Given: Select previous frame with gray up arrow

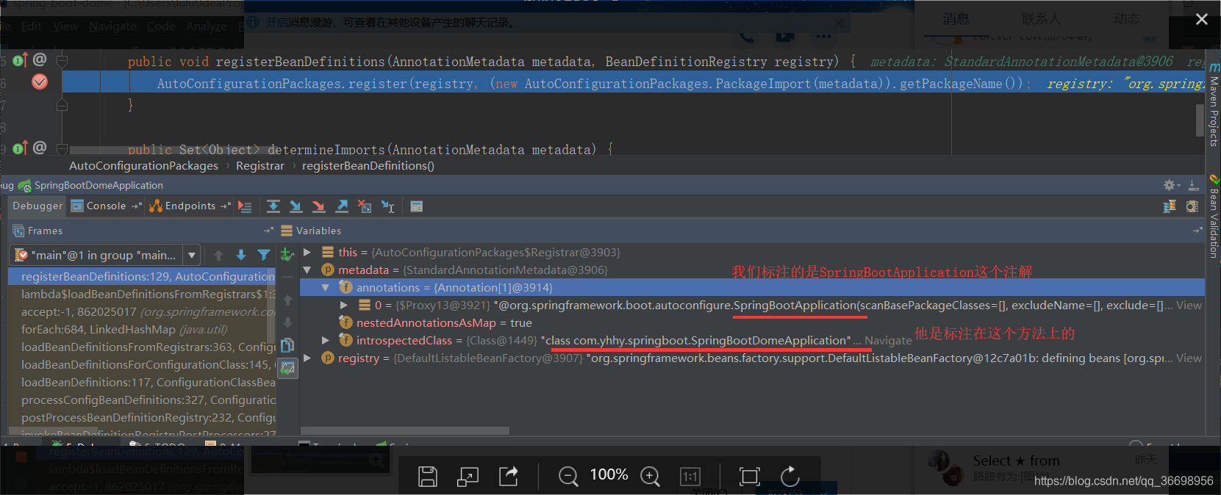Looking at the screenshot, I should [x=218, y=255].
